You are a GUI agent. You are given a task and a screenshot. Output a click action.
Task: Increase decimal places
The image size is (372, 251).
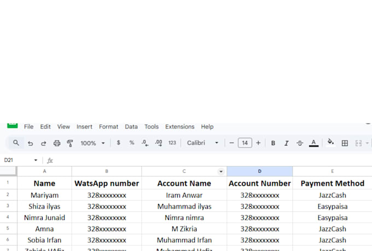pos(159,143)
